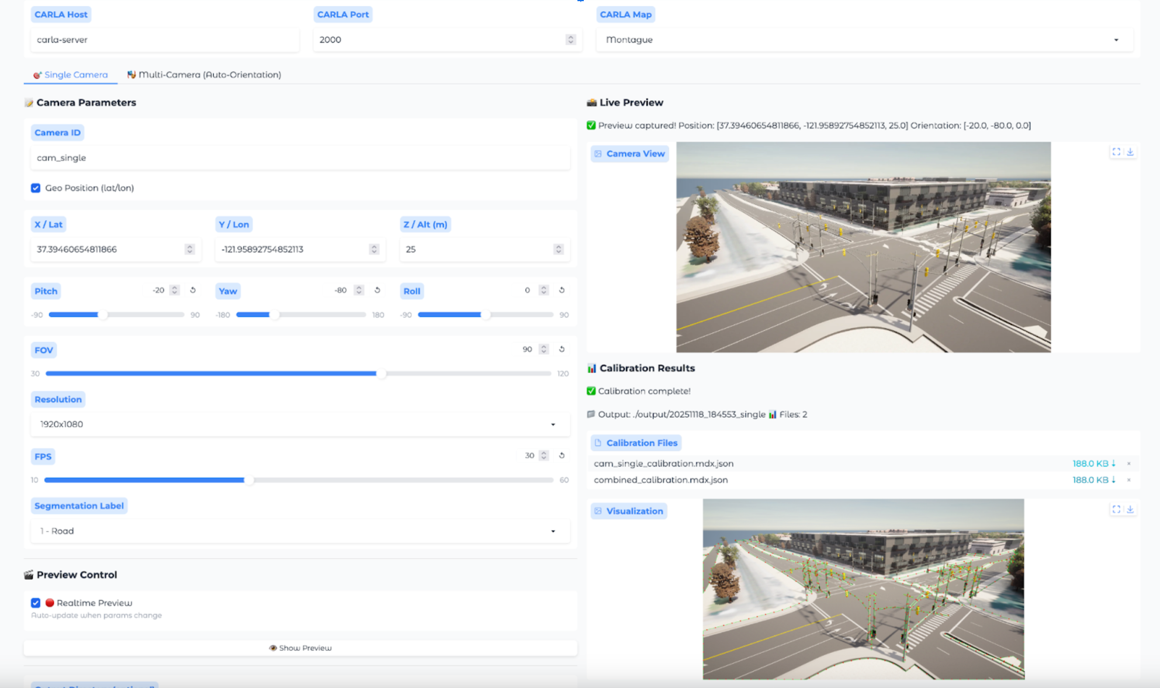Reset the Pitch value icon
Screen dimensions: 1160x688
tap(193, 290)
